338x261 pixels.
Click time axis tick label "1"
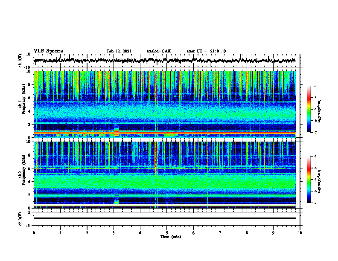[x=60, y=233]
